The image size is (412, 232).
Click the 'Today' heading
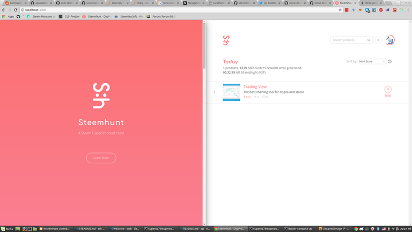pyautogui.click(x=230, y=62)
